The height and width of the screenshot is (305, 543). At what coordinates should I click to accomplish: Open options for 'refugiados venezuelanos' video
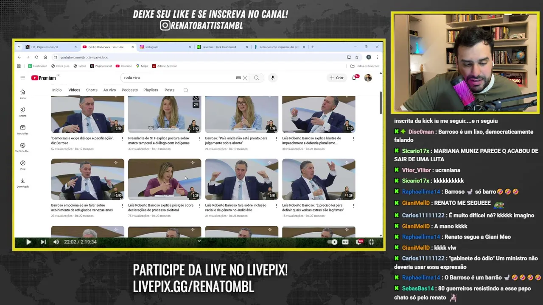(123, 205)
